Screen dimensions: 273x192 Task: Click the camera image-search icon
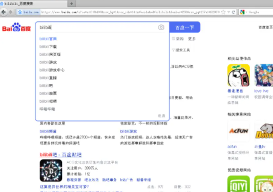(161, 27)
